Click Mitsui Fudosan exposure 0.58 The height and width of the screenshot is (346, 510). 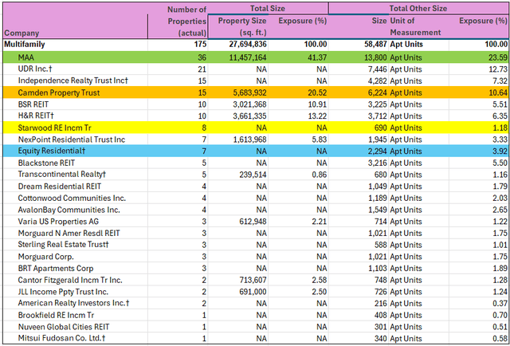[x=500, y=338]
